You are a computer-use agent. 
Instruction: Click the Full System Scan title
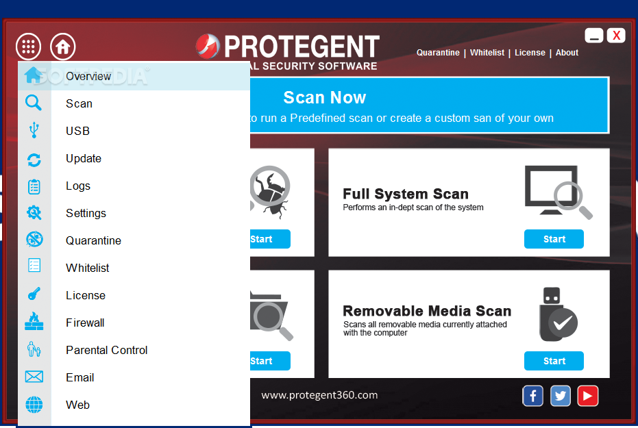tap(406, 194)
